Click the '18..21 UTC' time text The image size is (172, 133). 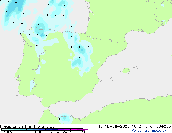click(x=142, y=126)
